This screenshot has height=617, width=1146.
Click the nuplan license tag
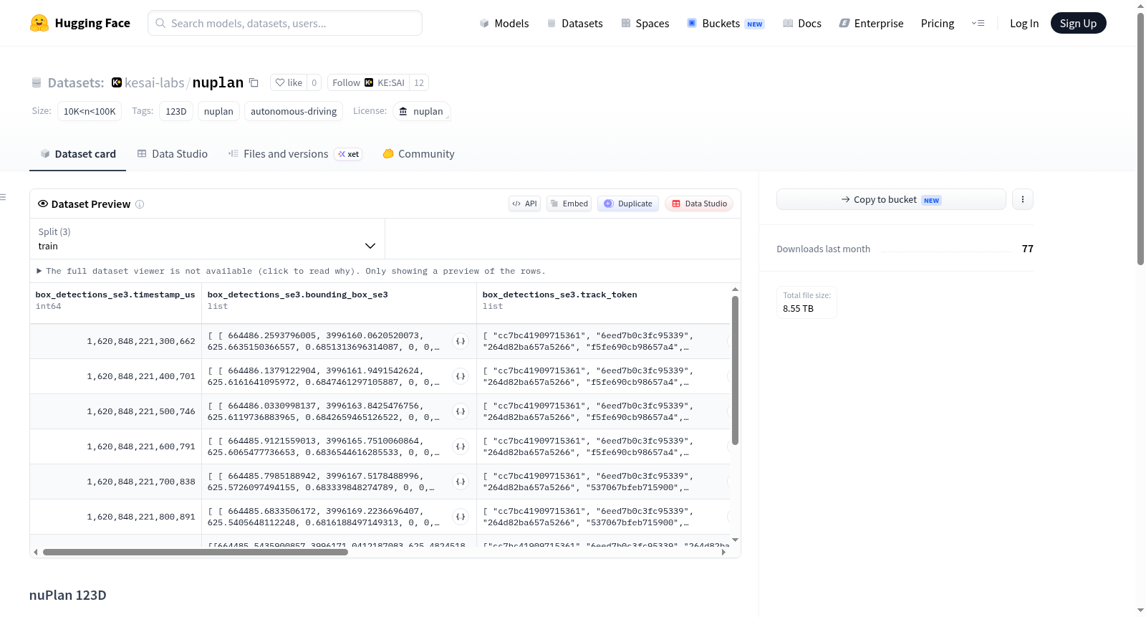421,111
